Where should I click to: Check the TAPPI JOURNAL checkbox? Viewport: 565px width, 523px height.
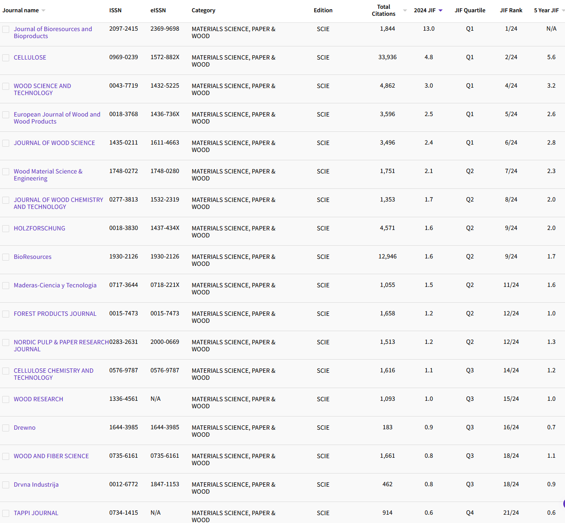[6, 513]
